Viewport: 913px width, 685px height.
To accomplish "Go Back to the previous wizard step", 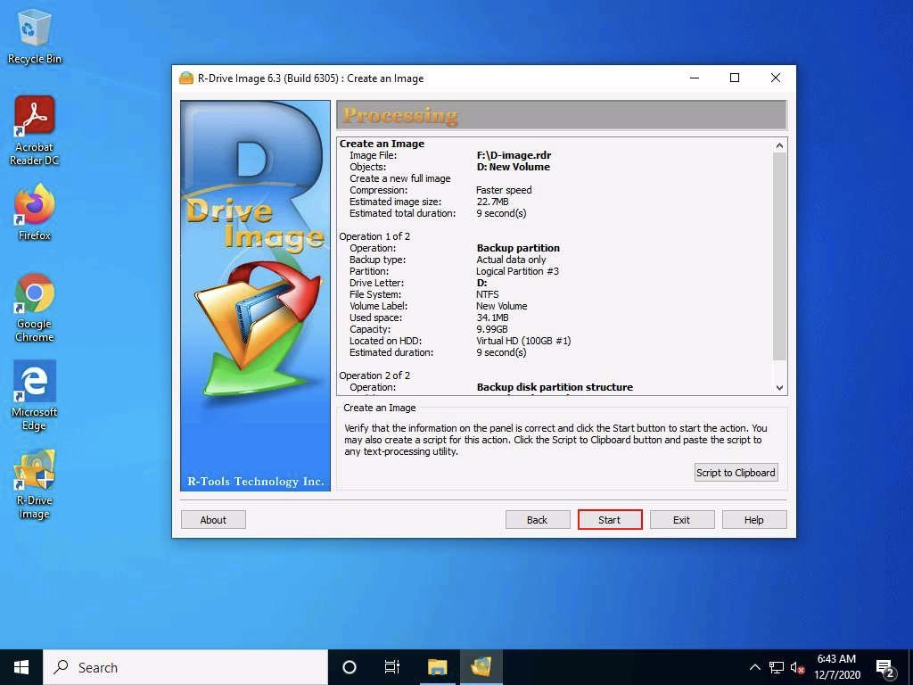I will pos(538,520).
